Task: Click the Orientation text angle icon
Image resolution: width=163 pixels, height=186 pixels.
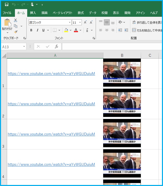Action: 120,22
